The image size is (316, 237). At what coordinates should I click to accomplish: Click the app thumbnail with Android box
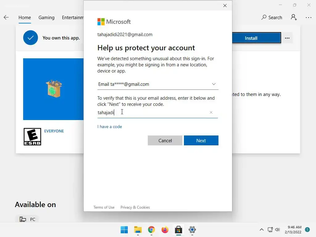pyautogui.click(x=54, y=89)
